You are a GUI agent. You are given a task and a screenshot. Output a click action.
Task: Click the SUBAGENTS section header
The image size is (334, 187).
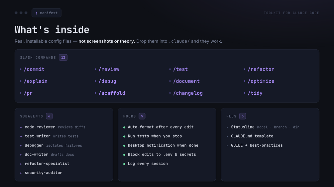coord(32,116)
